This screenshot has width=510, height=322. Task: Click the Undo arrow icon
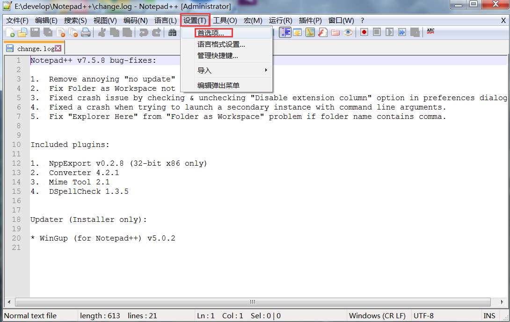click(144, 32)
